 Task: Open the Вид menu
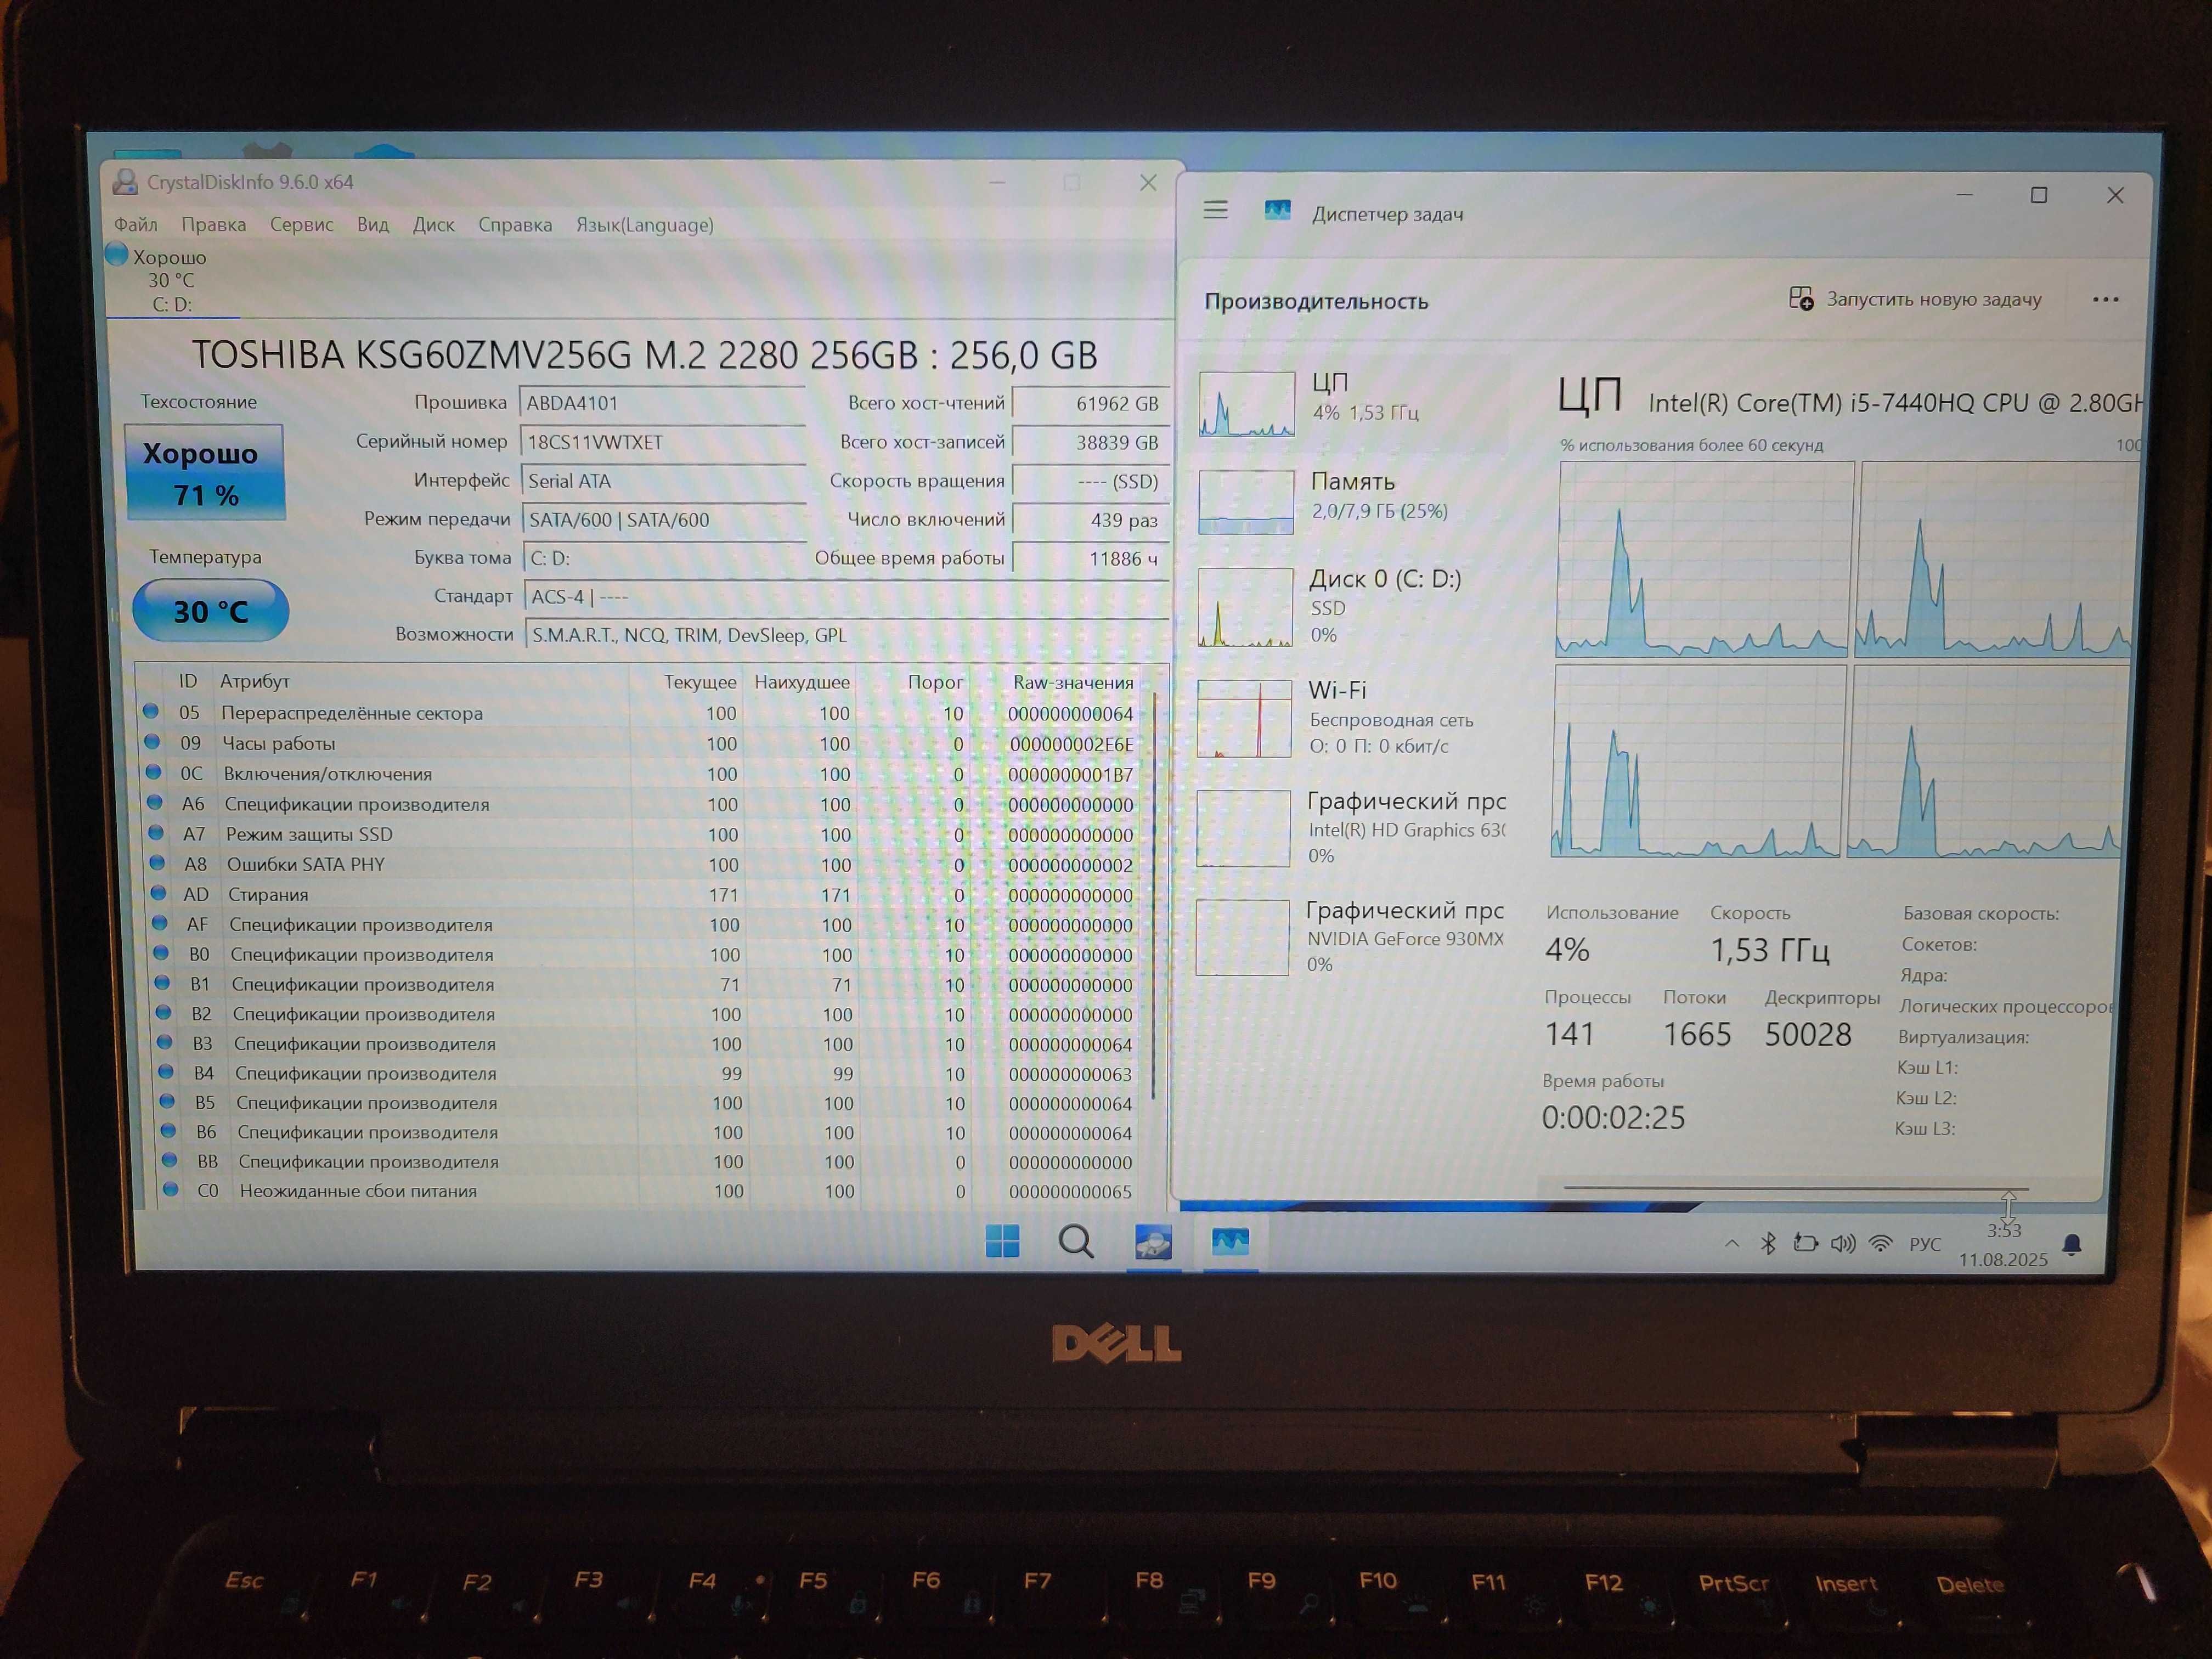tap(372, 224)
